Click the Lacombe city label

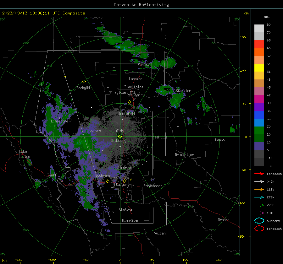(x=136, y=79)
